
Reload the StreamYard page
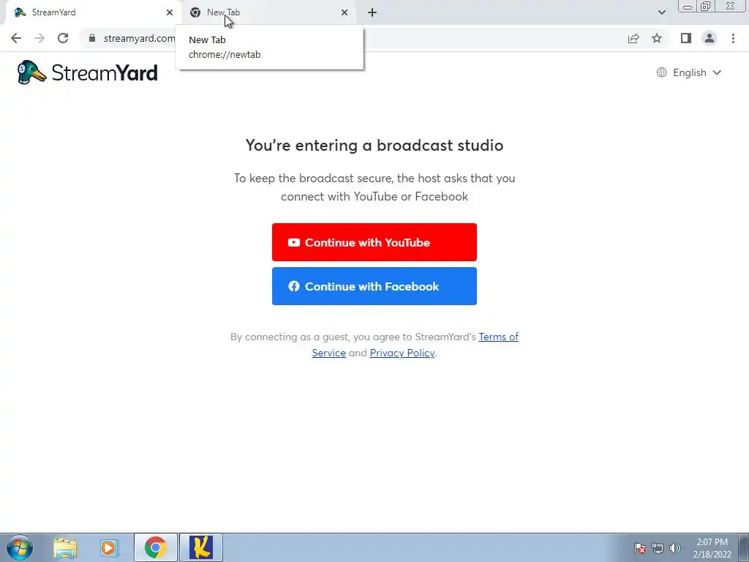click(x=63, y=38)
